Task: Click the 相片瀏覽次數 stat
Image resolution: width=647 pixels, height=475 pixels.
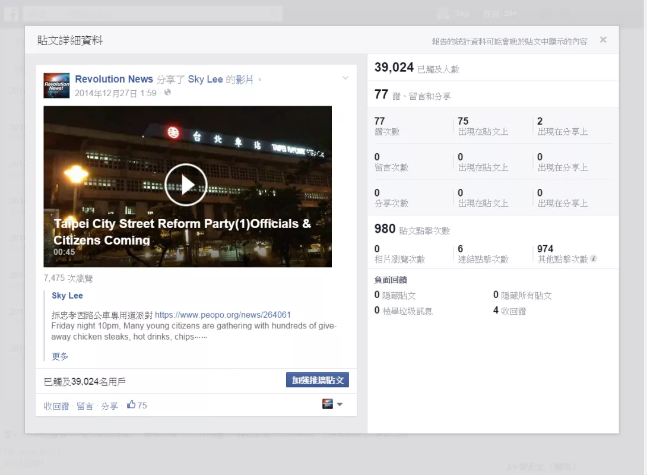Action: point(399,254)
